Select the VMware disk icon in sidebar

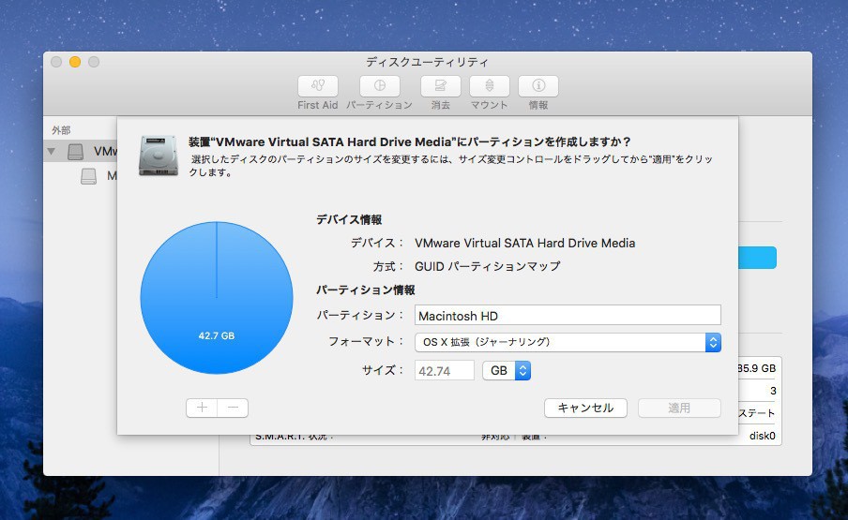(76, 152)
